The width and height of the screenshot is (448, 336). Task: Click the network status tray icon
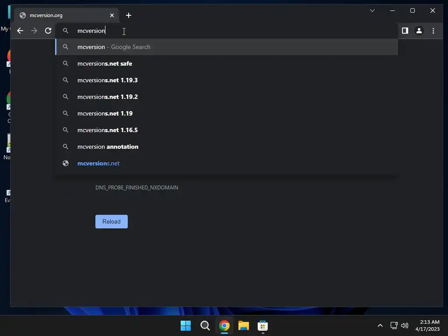click(394, 325)
